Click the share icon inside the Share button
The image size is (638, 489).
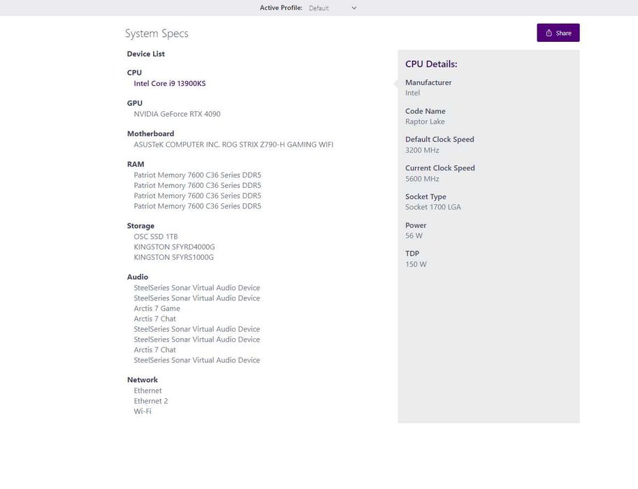tap(549, 33)
